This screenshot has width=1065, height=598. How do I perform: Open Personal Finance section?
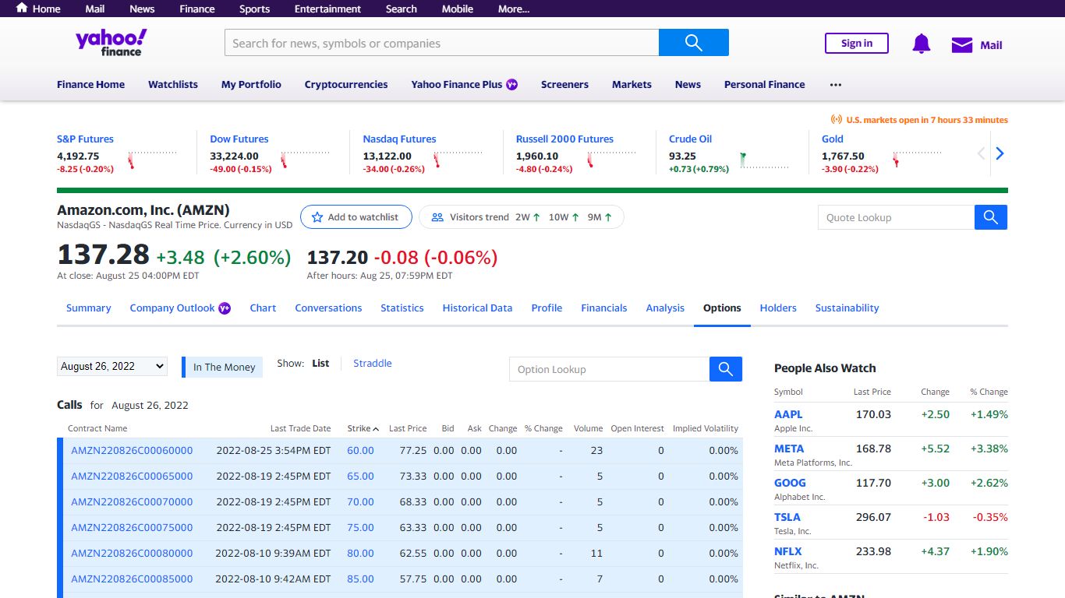764,84
